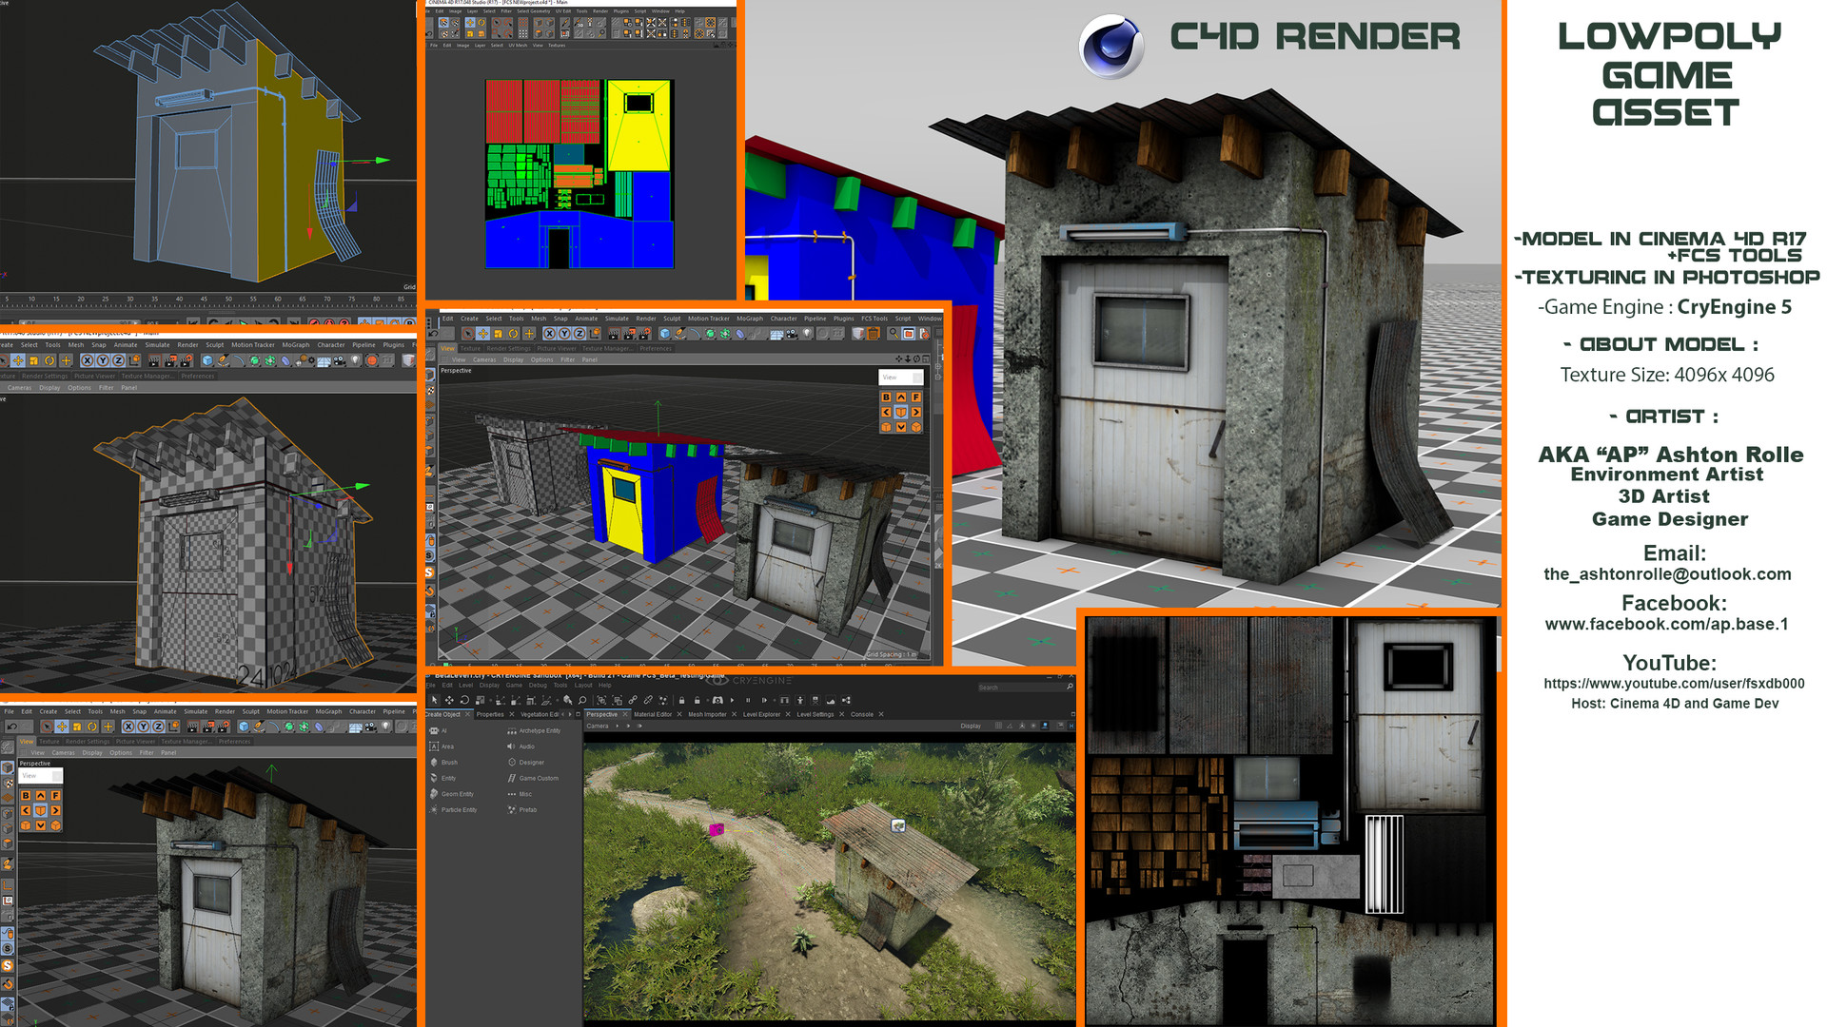Toggle the grid icon beside Display in CryEngine
Screen dimensions: 1827x1027
[x=998, y=726]
